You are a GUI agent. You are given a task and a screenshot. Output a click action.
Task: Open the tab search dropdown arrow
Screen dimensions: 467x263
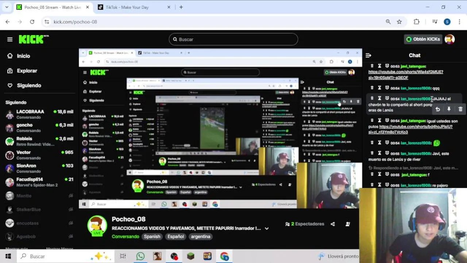(7, 7)
